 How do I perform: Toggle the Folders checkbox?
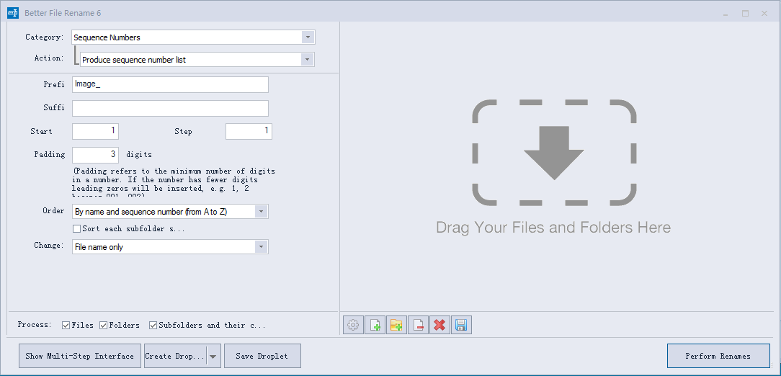[104, 326]
